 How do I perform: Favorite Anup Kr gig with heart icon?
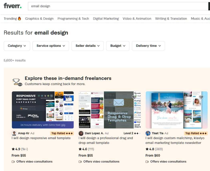tap(67, 97)
